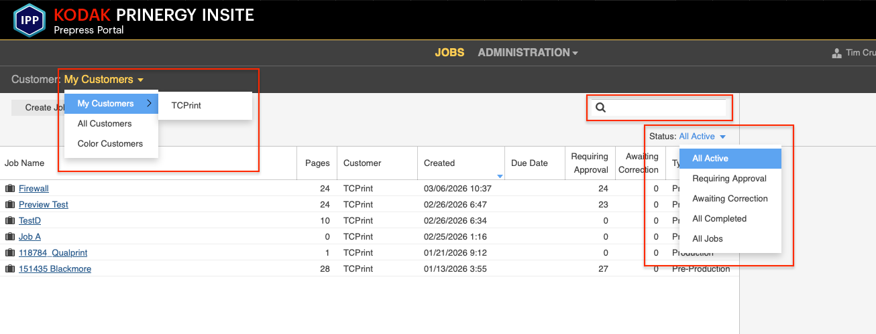Image resolution: width=876 pixels, height=334 pixels.
Task: Click the IPP hexagon logo icon
Action: (30, 19)
